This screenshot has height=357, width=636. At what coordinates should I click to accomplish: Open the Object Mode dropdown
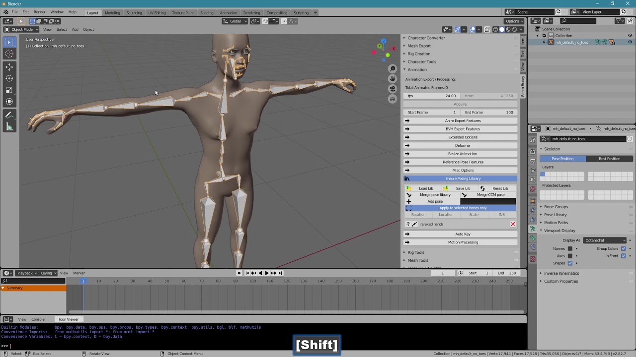tap(21, 29)
